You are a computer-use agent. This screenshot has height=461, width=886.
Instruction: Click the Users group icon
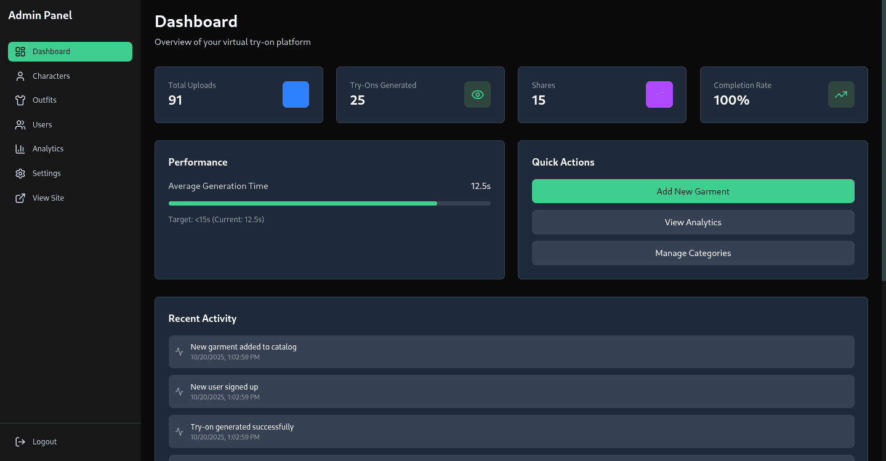point(20,125)
